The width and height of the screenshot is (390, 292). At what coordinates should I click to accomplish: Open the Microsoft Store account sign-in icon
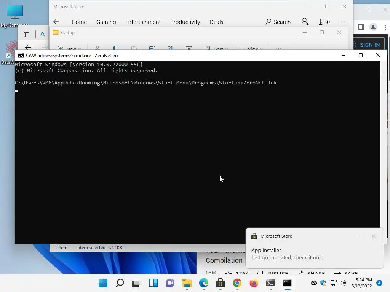[305, 22]
